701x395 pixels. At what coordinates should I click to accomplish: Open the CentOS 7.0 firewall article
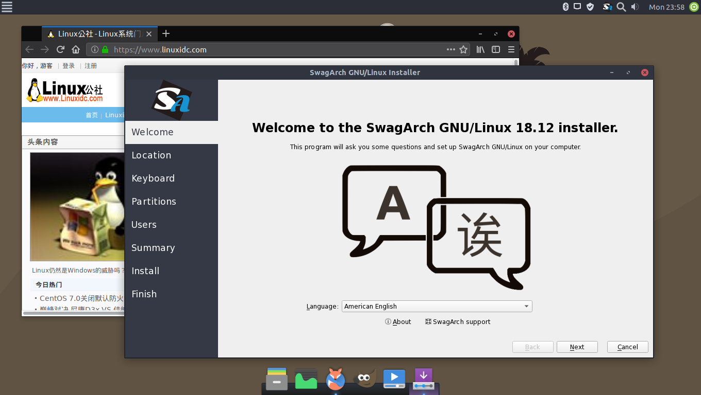82,298
